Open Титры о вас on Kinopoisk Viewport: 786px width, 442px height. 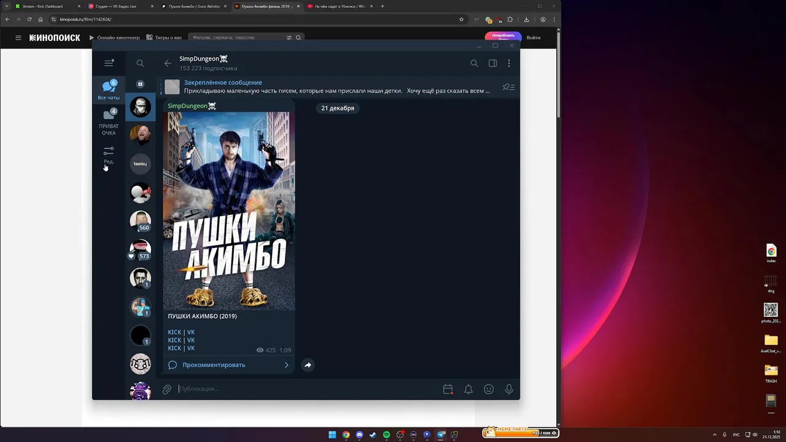pyautogui.click(x=164, y=37)
